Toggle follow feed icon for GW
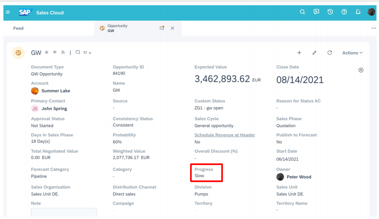Image resolution: width=379 pixels, height=219 pixels. point(63,52)
